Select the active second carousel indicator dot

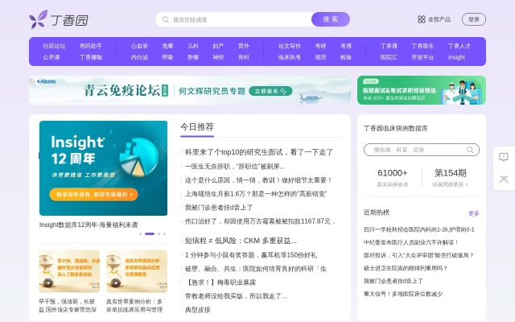tap(149, 233)
